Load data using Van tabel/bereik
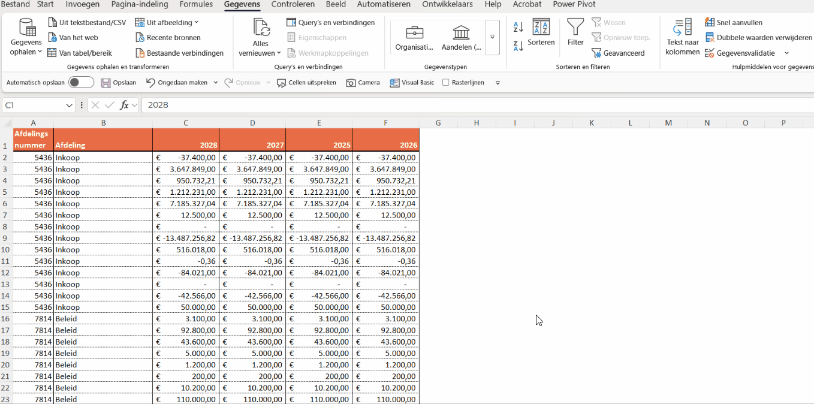Viewport: 814px width, 404px height. pos(80,53)
